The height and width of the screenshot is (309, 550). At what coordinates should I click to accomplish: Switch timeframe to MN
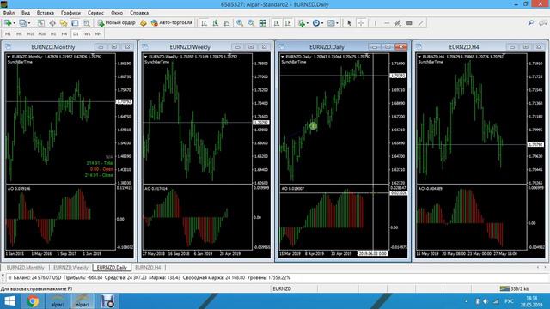point(98,34)
